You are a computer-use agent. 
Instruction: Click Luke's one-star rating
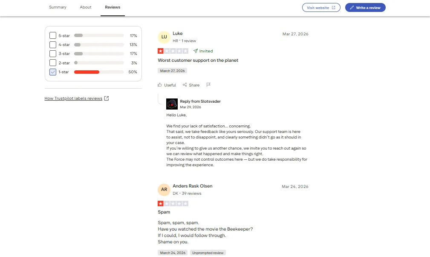point(173,51)
